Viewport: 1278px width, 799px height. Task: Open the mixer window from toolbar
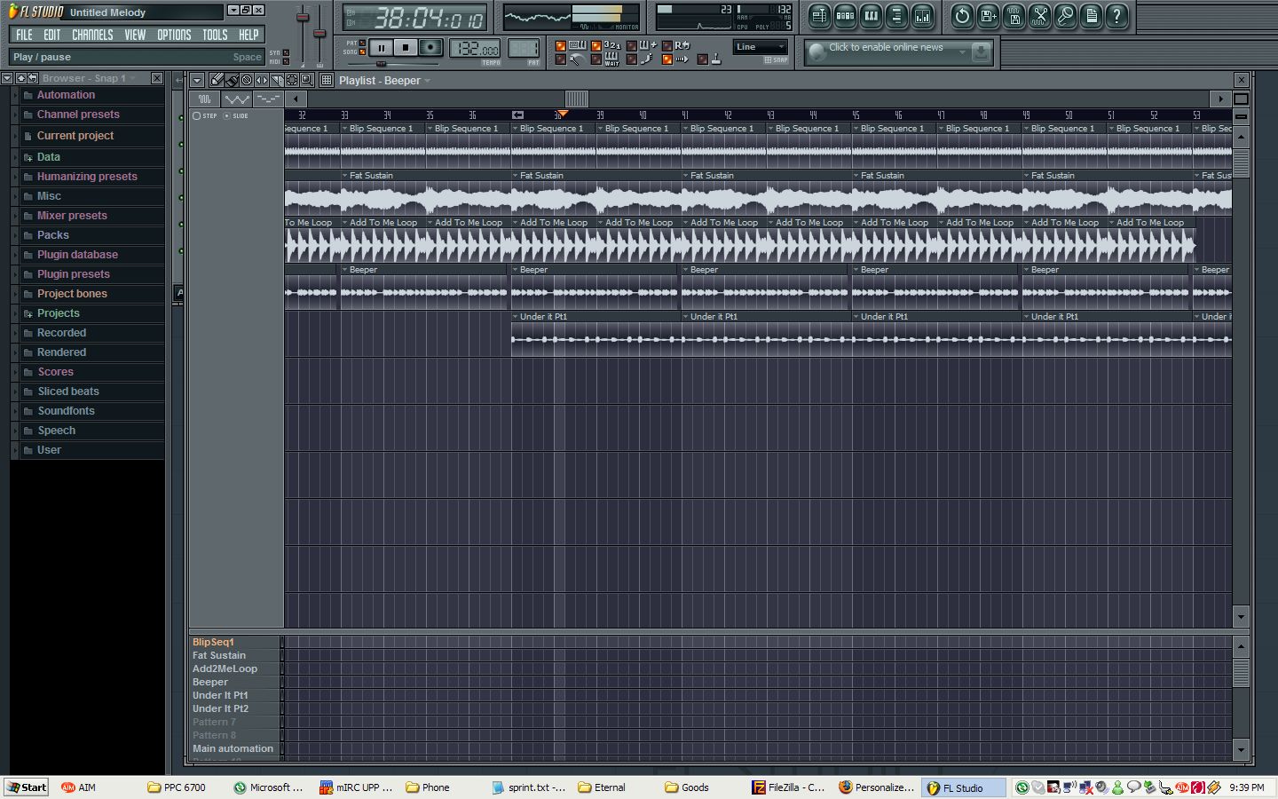922,16
